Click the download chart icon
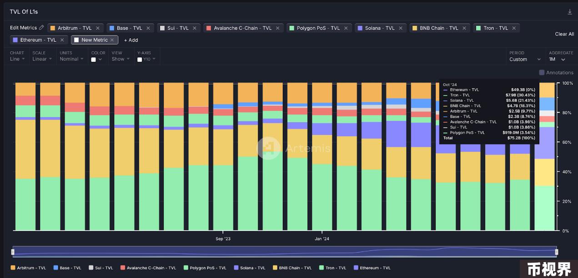The width and height of the screenshot is (578, 278). tap(570, 12)
